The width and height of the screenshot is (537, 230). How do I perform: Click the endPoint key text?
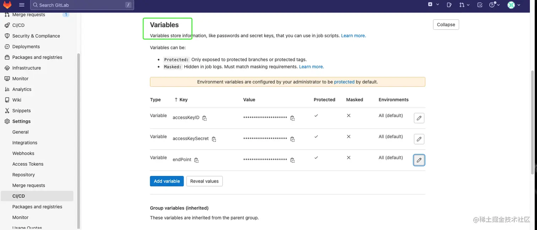(182, 160)
